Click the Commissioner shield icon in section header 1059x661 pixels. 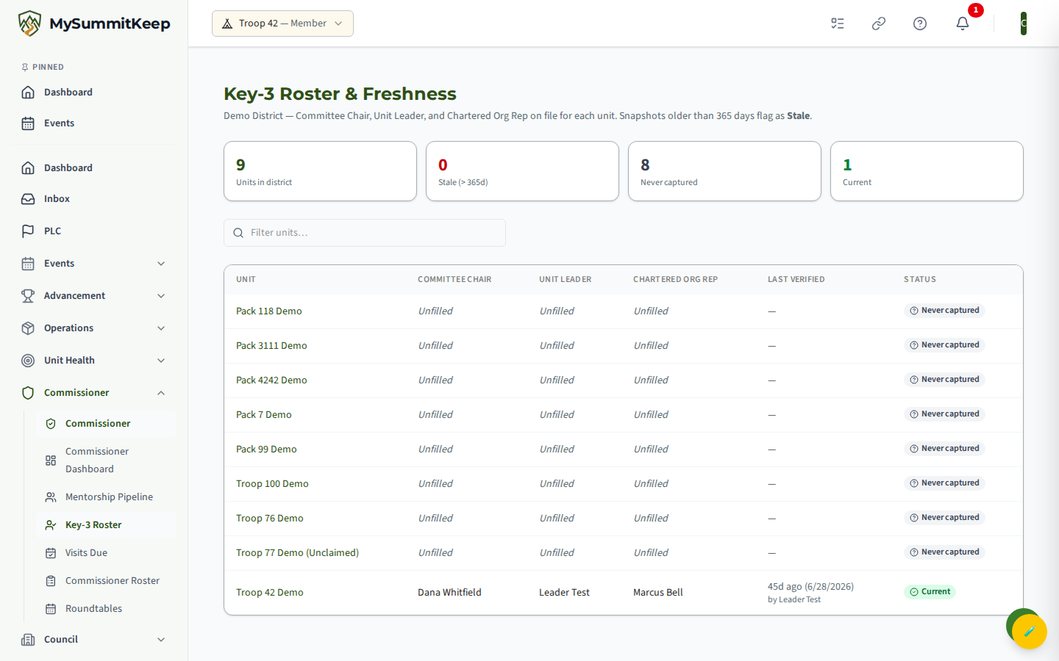tap(28, 393)
